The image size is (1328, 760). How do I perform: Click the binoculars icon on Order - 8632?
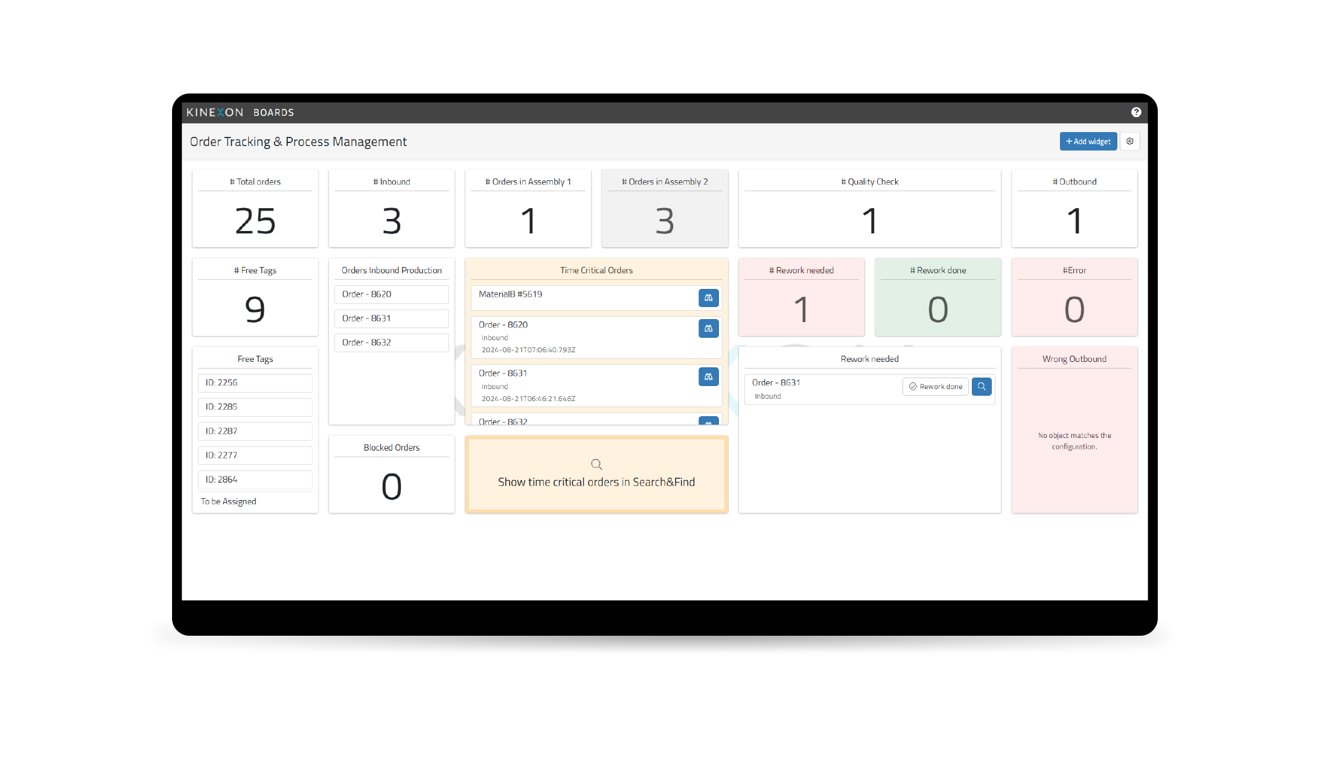tap(708, 424)
